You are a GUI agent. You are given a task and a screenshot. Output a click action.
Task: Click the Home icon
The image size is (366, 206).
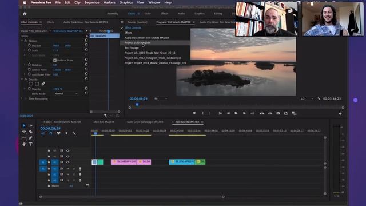click(x=25, y=14)
